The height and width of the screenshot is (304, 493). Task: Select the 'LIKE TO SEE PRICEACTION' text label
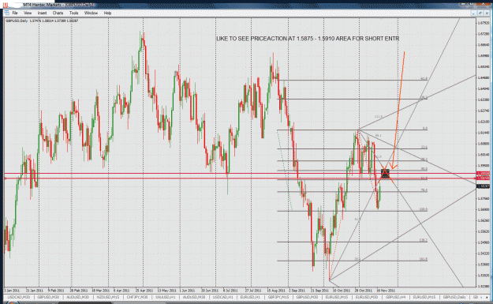click(x=308, y=39)
